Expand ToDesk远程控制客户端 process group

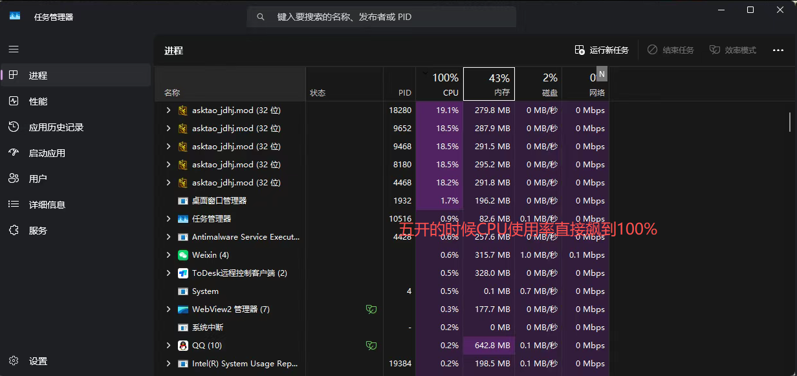(168, 273)
